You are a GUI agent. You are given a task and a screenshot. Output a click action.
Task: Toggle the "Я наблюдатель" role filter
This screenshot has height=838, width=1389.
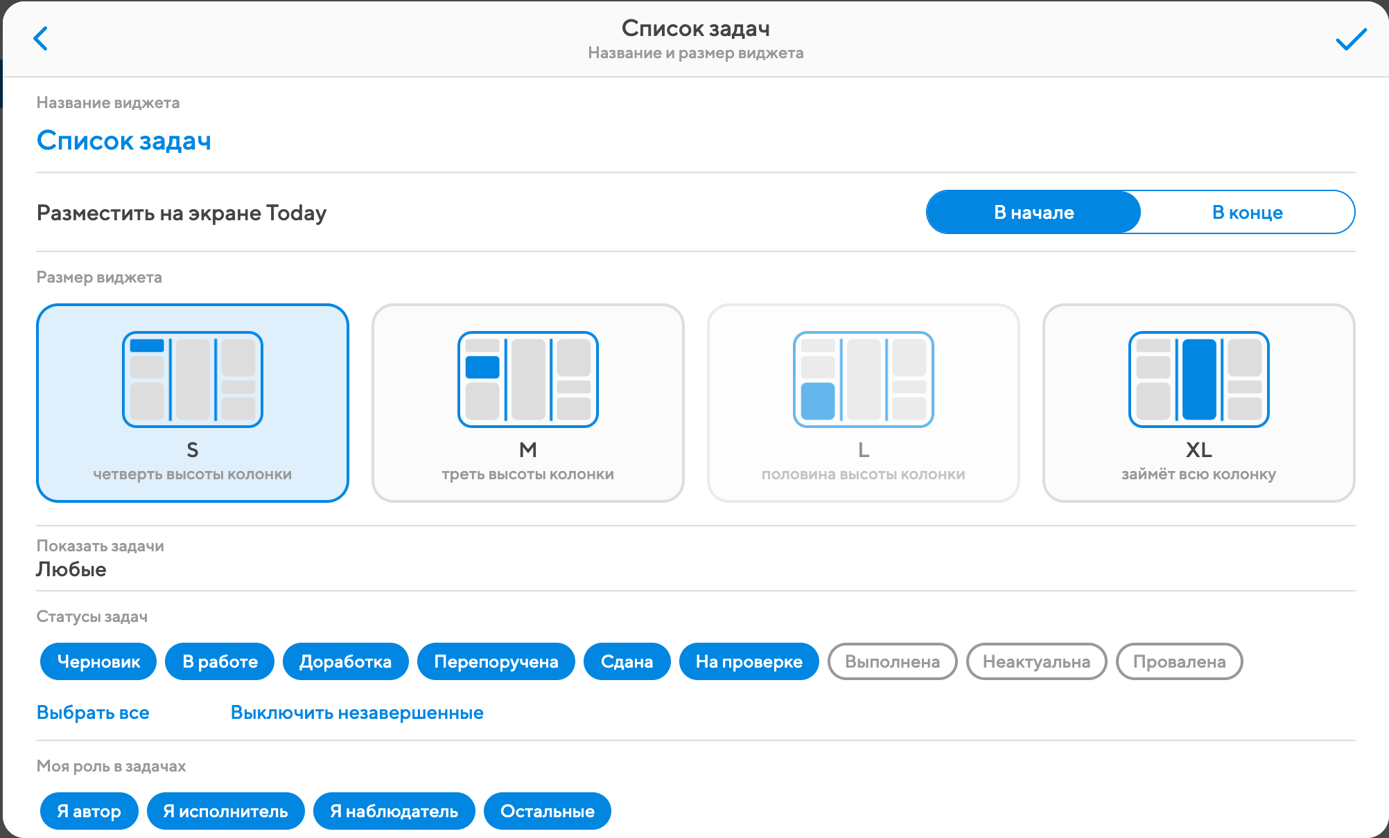point(394,811)
